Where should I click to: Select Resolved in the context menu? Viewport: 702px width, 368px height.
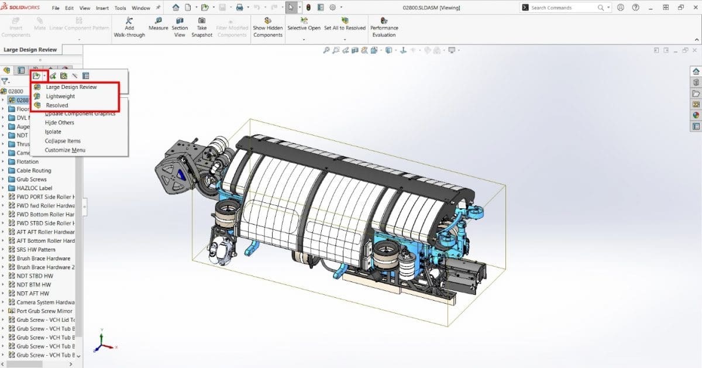pyautogui.click(x=57, y=105)
